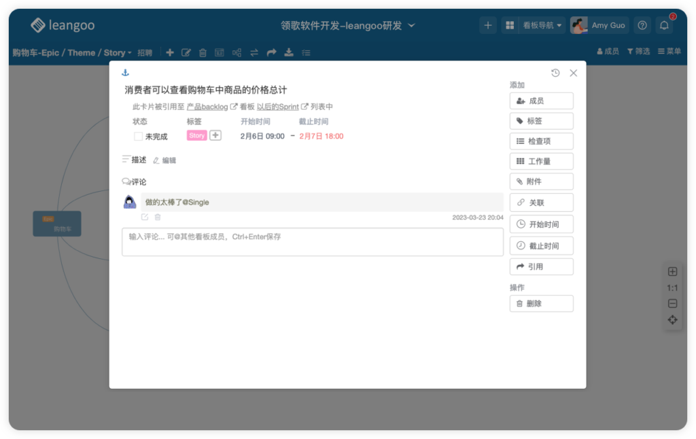The width and height of the screenshot is (696, 439).
Task: Click the edit icon under the comment
Action: [x=145, y=217]
